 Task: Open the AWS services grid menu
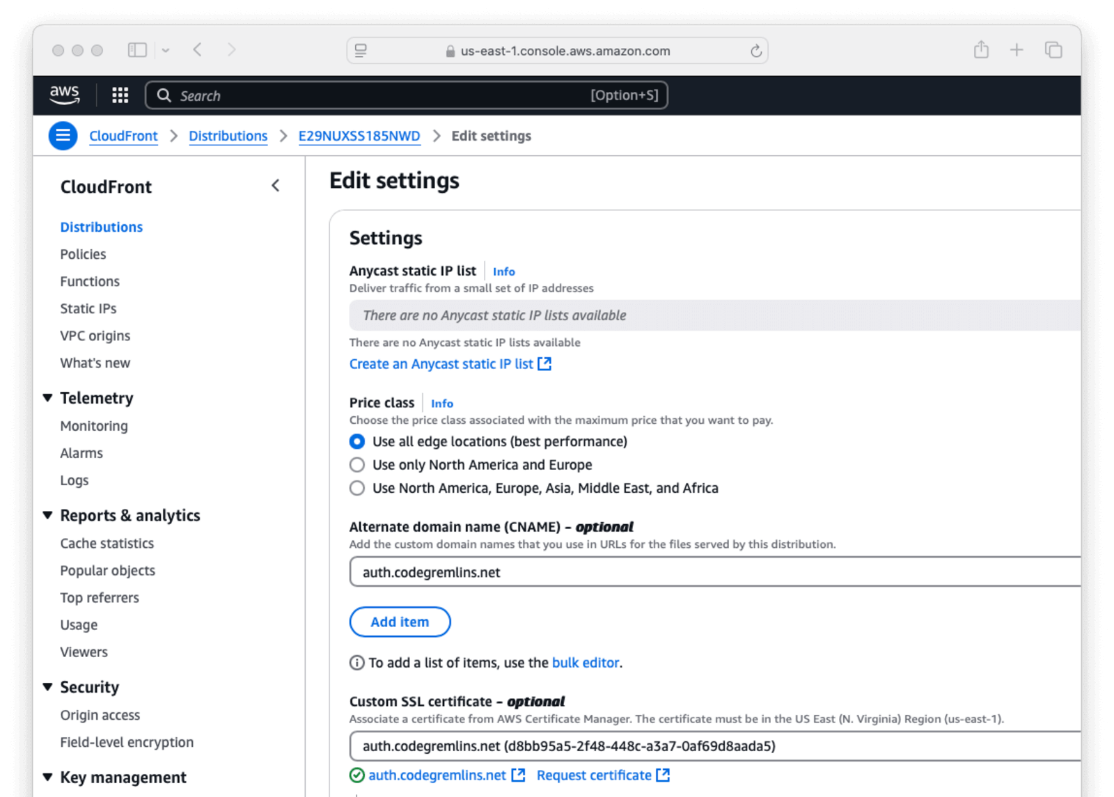point(120,95)
